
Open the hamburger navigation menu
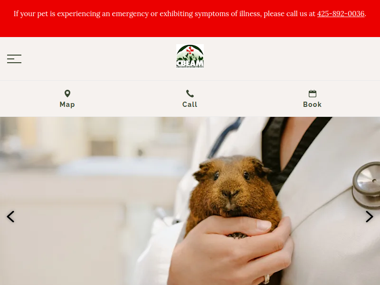tap(14, 59)
